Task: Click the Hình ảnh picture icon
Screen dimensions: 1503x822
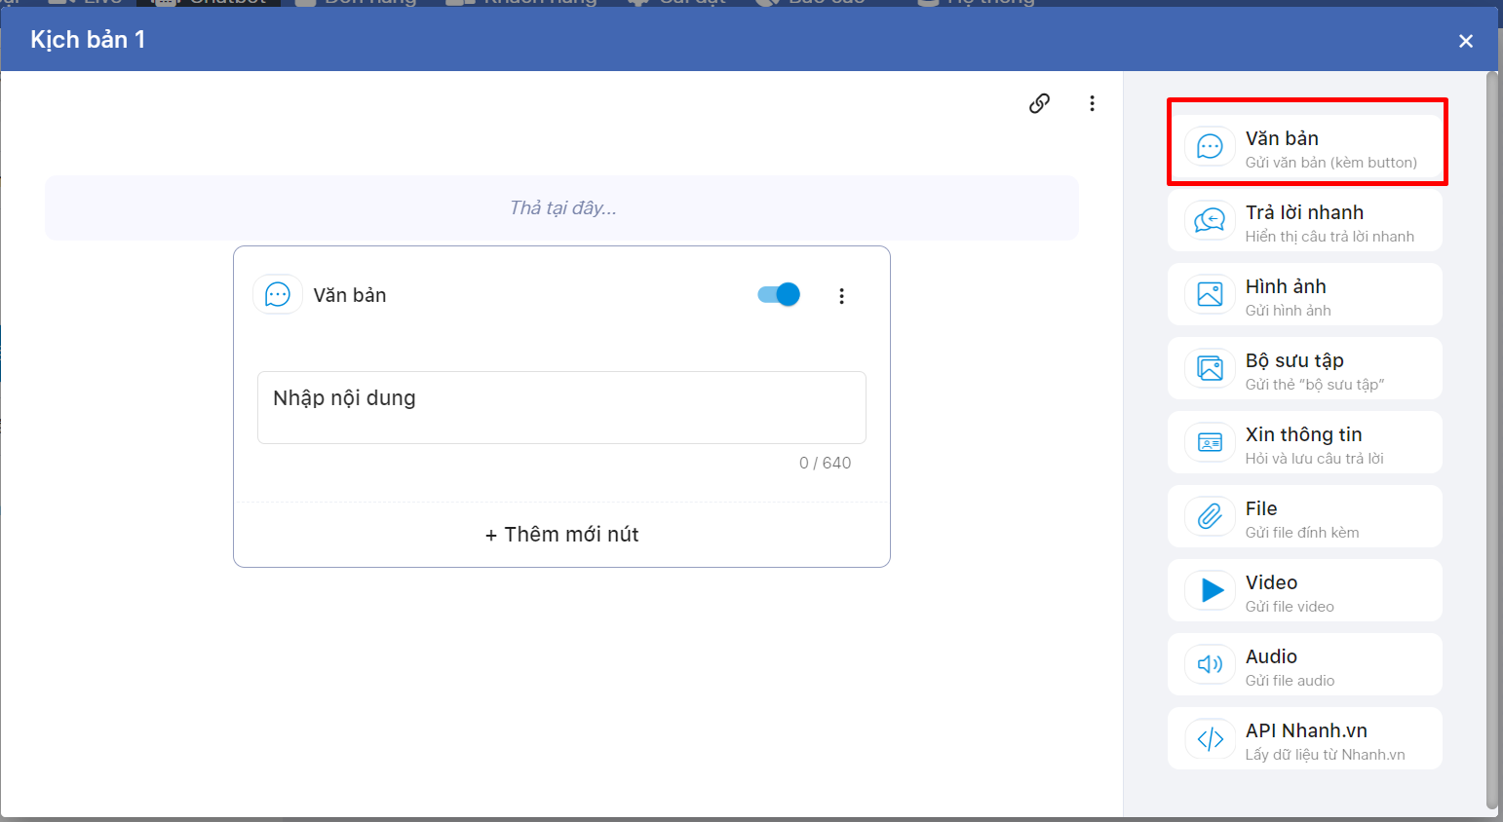Action: [x=1210, y=294]
